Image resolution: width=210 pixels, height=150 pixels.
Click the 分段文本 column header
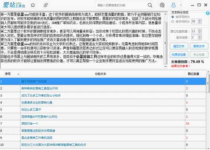(x=103, y=74)
